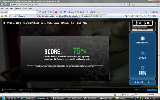Screen dimensions: 160x100
Task: Click the browser Back arrow button
Action: point(2,5)
